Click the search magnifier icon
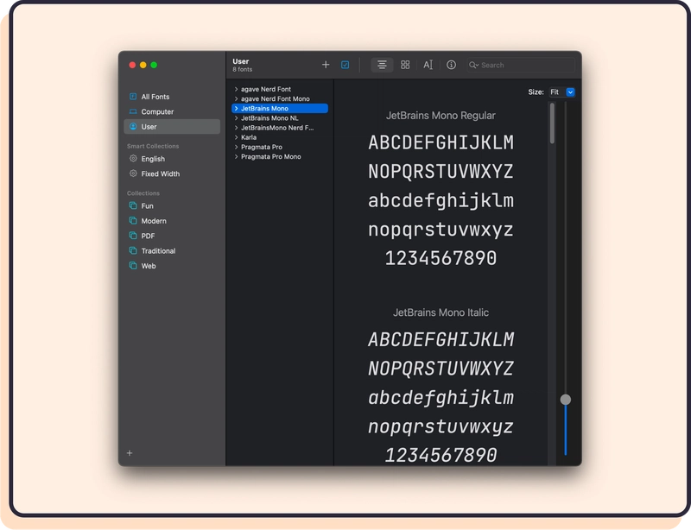 tap(473, 65)
